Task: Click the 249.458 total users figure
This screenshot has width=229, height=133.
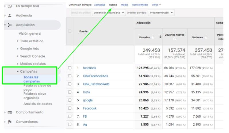Action: pos(151,50)
